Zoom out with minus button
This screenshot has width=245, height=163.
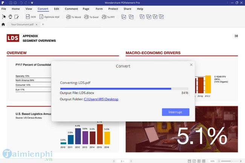219,161
